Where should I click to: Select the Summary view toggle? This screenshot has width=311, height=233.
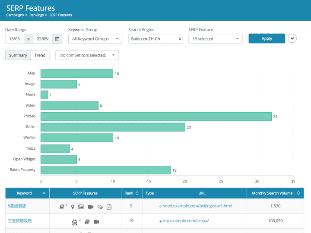coord(18,55)
